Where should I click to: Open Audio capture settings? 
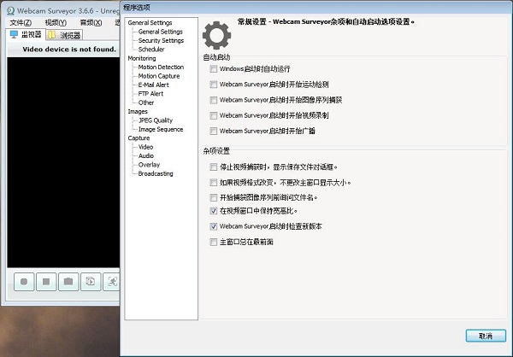(x=146, y=156)
